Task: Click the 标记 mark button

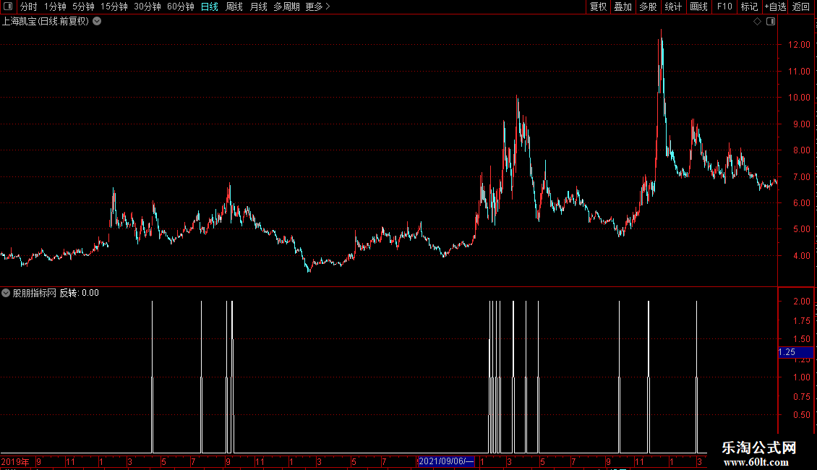Action: pos(749,7)
